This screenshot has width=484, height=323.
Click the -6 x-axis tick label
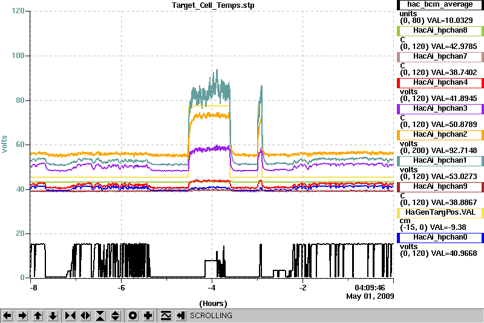[122, 288]
